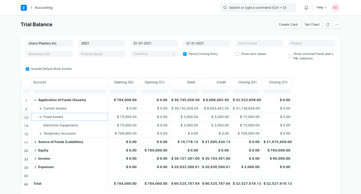Click the ERPNext logo icon

click(24, 8)
